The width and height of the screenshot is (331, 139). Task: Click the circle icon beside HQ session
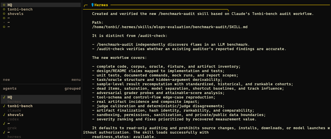pos(4,5)
